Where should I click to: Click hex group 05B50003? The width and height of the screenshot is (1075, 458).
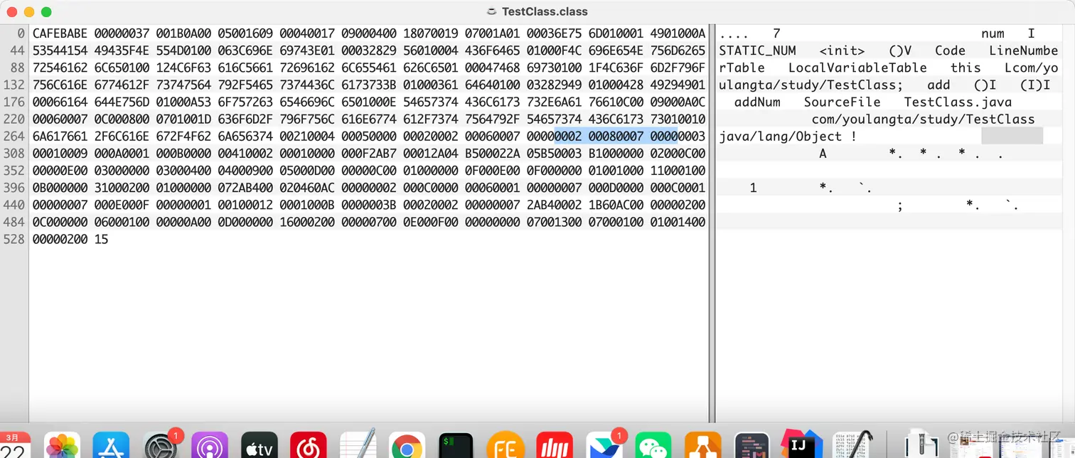coord(554,153)
